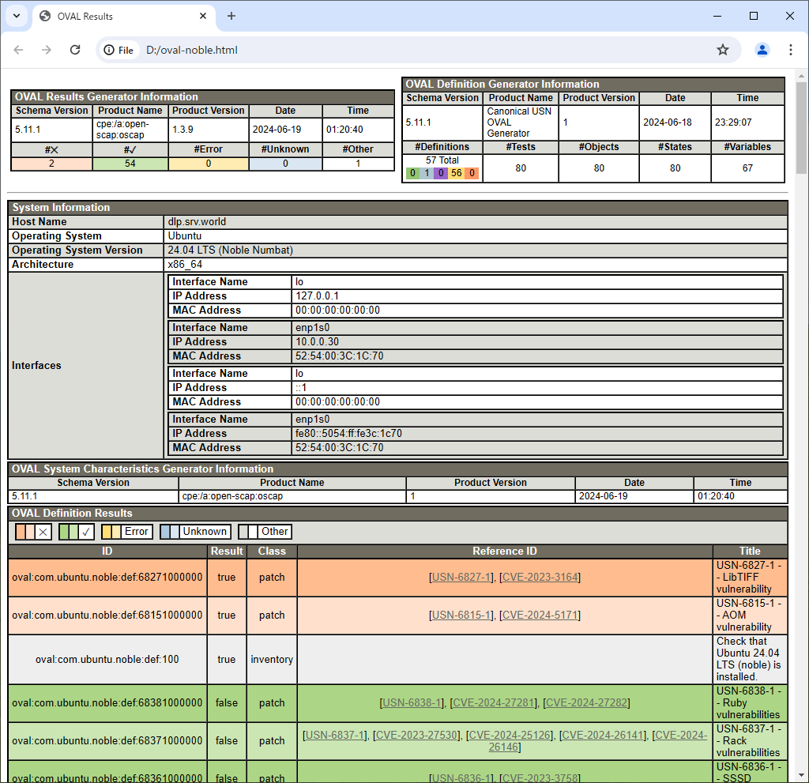This screenshot has width=809, height=783.
Task: Open the USN-6815-1 link
Action: pyautogui.click(x=461, y=615)
